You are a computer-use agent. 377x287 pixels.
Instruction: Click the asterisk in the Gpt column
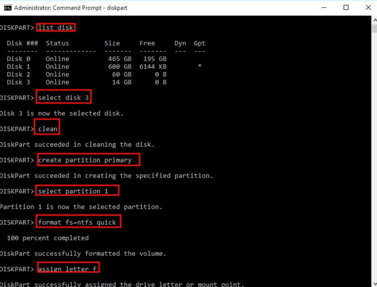pyautogui.click(x=199, y=66)
